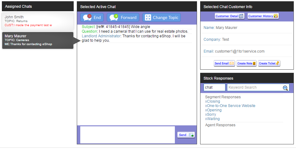
Task: Click the chat message input box
Action: click(x=127, y=135)
